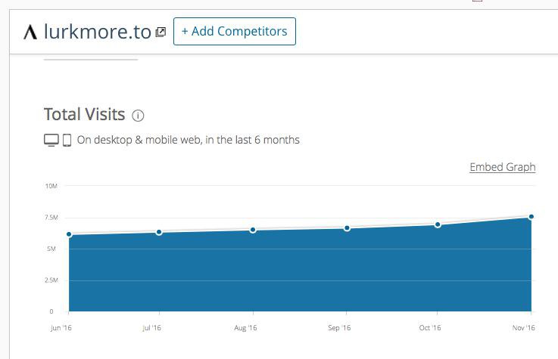This screenshot has width=558, height=359.
Task: Click the Jun '16 axis label
Action: click(x=61, y=328)
